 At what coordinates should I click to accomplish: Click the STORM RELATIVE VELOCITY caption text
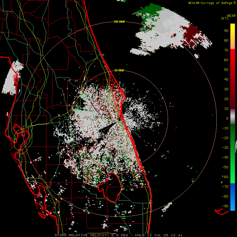pyautogui.click(x=82, y=235)
